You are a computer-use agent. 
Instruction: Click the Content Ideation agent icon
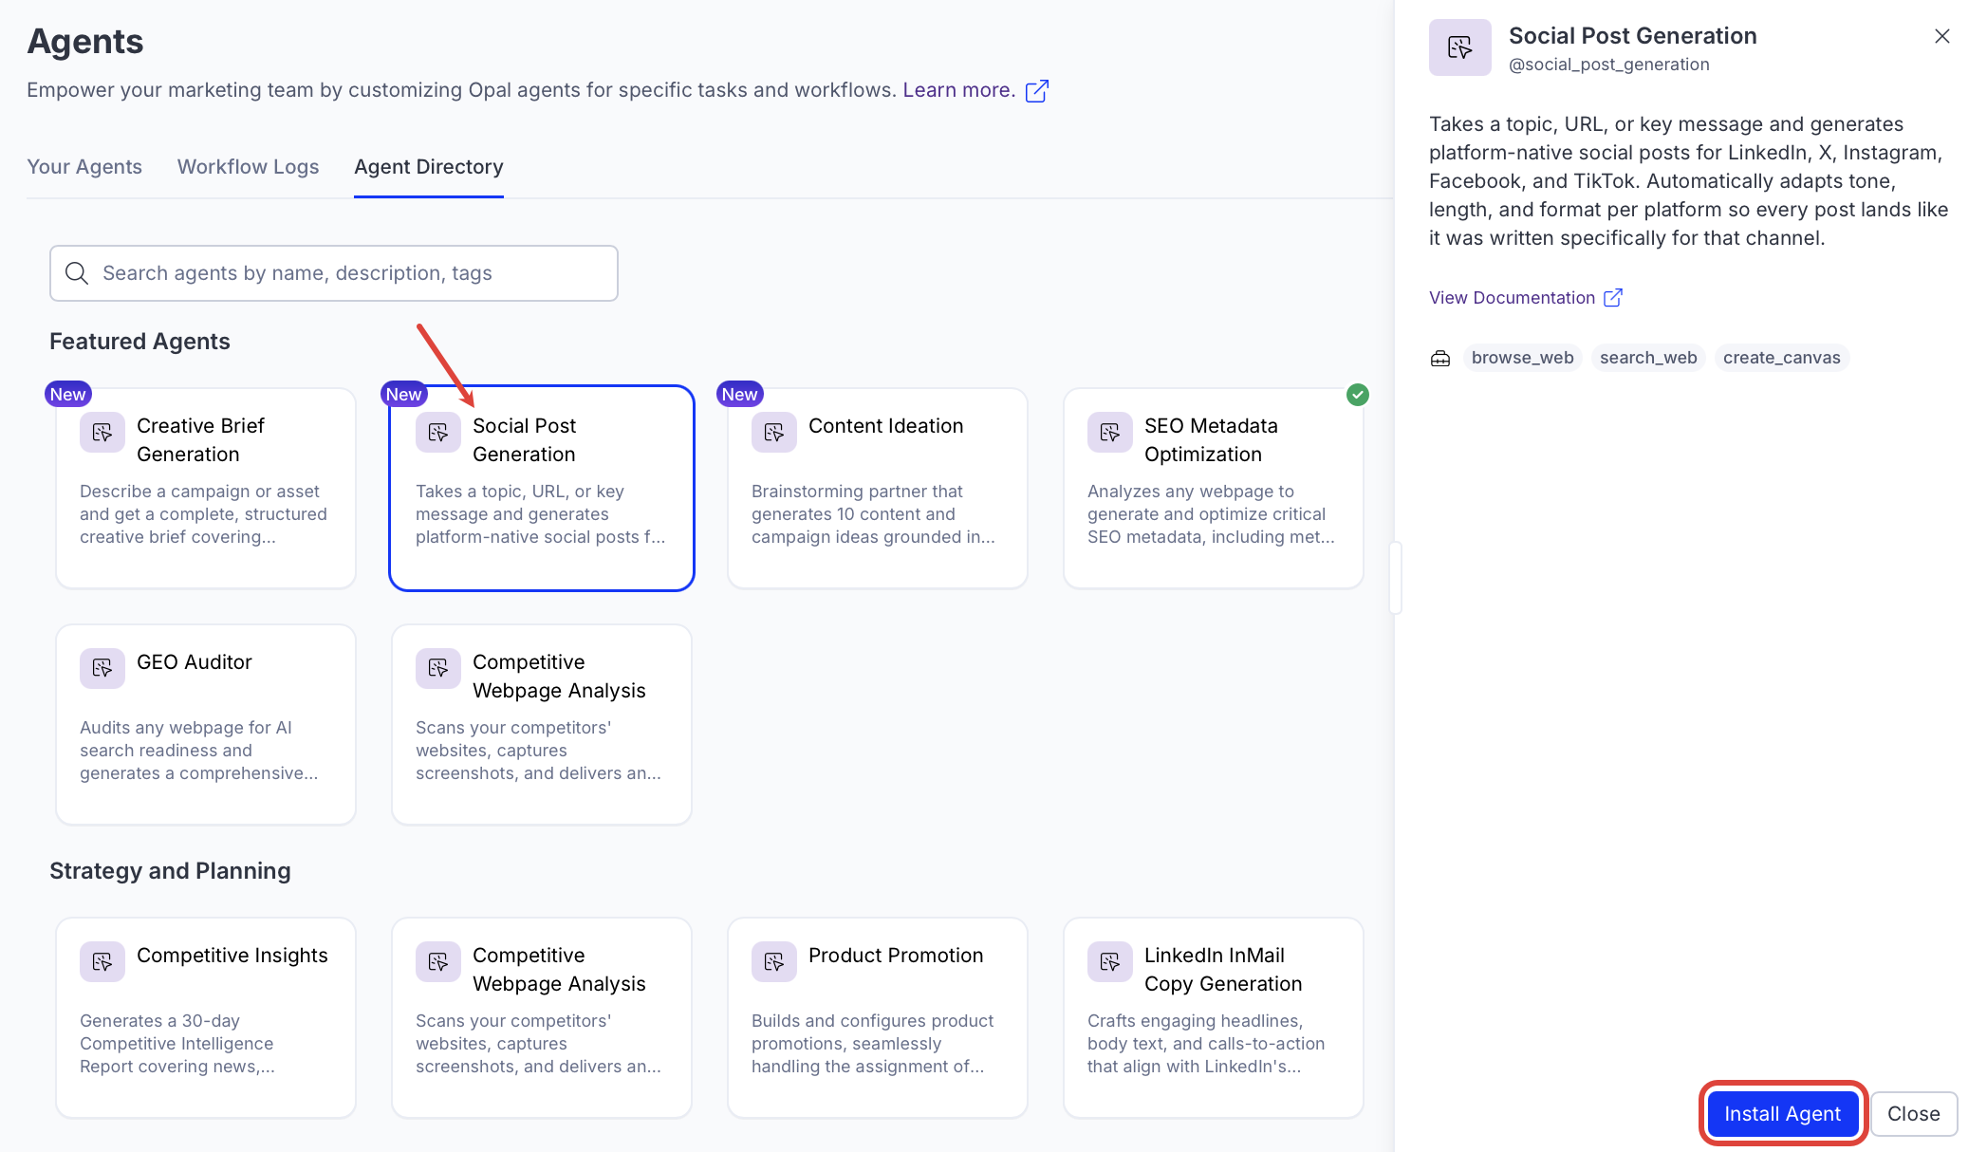coord(774,433)
